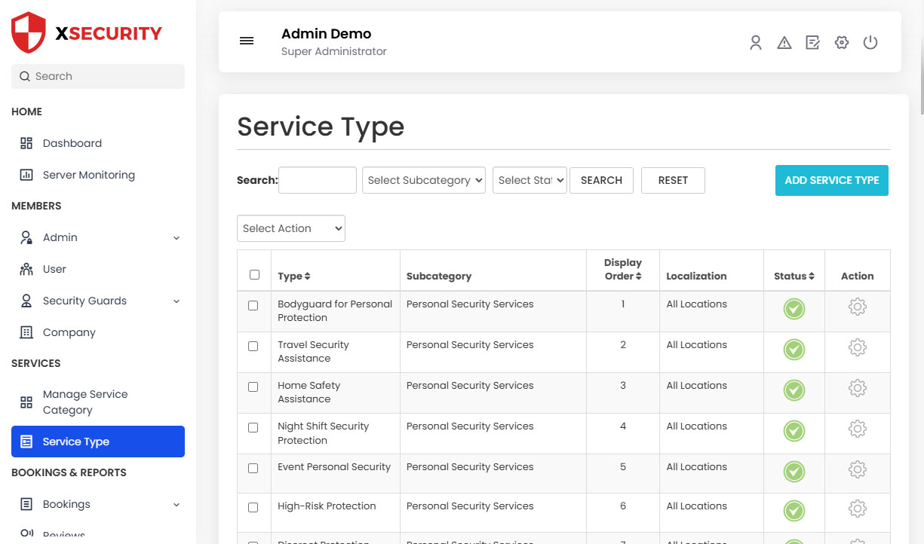
Task: Click the sidebar Search field
Action: pos(98,76)
